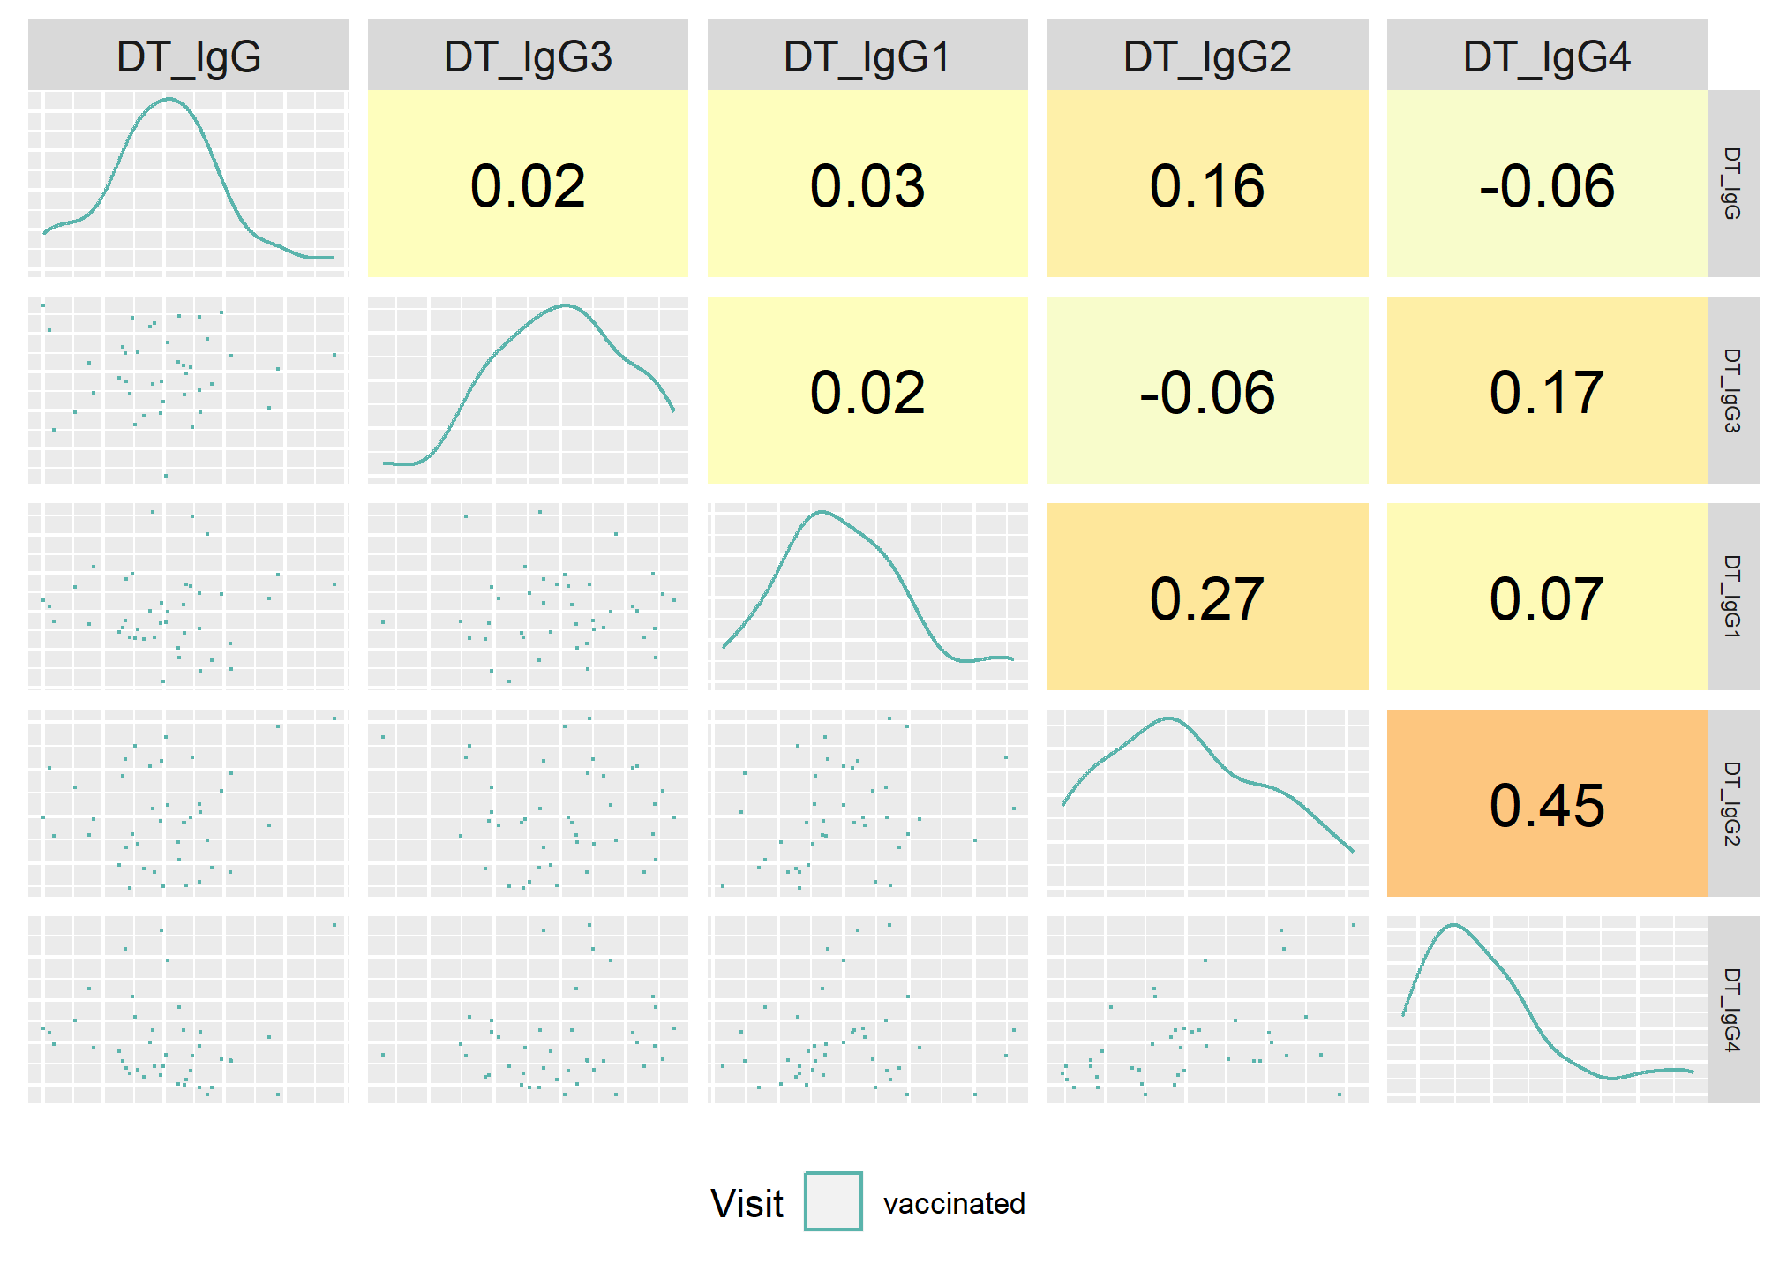The height and width of the screenshot is (1271, 1779).
Task: Click the DT_IgG4 versus DT_IgG2 scatter panel
Action: (1207, 1010)
